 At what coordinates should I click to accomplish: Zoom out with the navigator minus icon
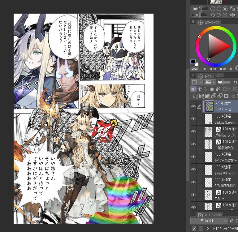[213, 9]
